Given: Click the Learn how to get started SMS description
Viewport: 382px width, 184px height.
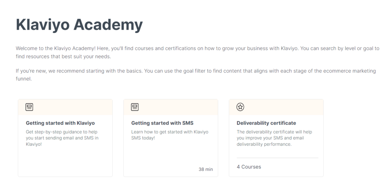Looking at the screenshot, I should pos(170,135).
